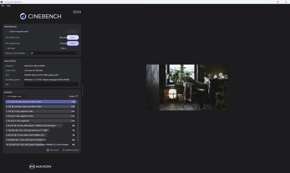Open the GPU System Requirements link
This screenshot has width=290, height=173.
pos(19,32)
